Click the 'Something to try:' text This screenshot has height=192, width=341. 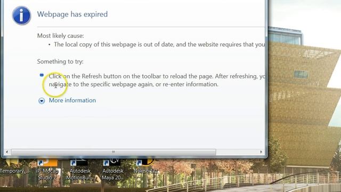coord(60,61)
